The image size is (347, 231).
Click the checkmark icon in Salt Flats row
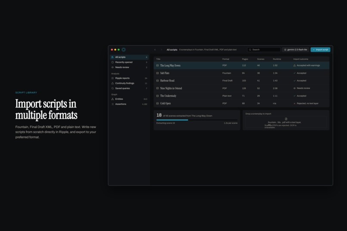[294, 73]
